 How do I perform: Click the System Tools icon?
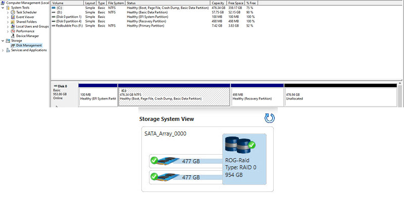[8, 8]
